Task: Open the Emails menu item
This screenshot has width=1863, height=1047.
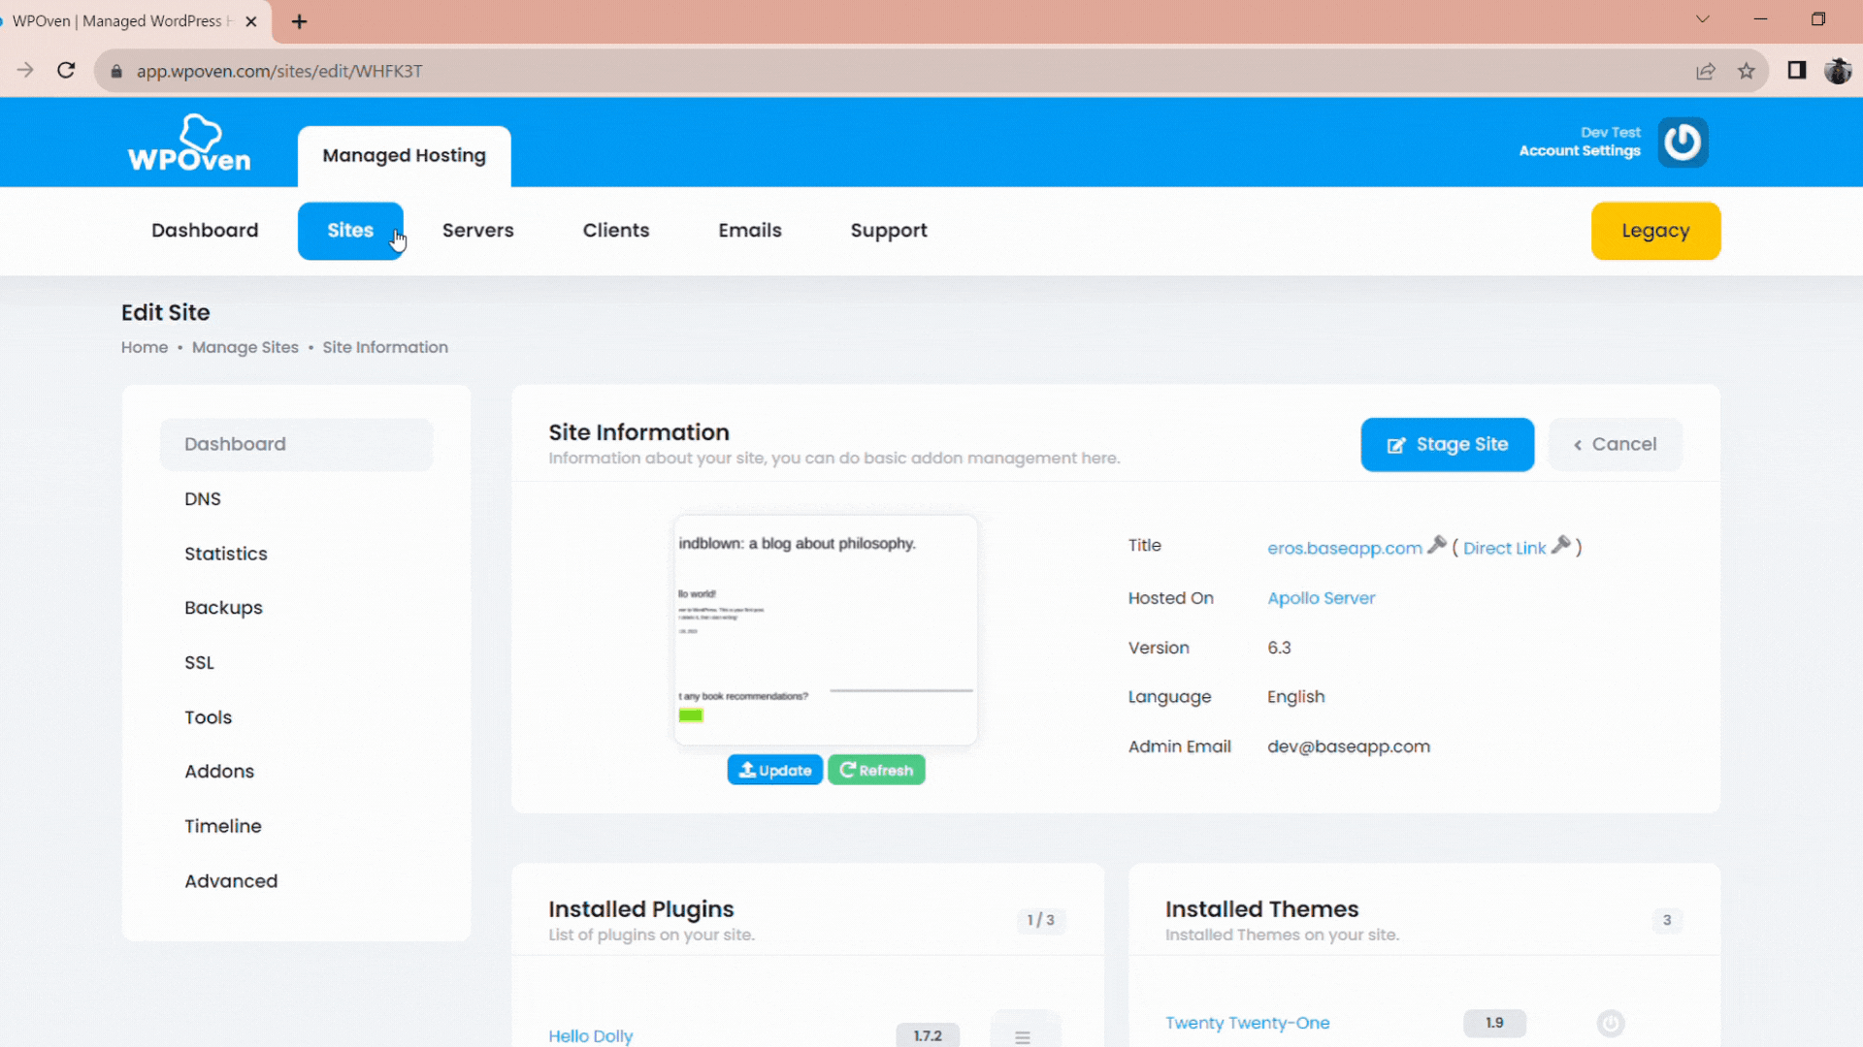Action: pyautogui.click(x=750, y=231)
